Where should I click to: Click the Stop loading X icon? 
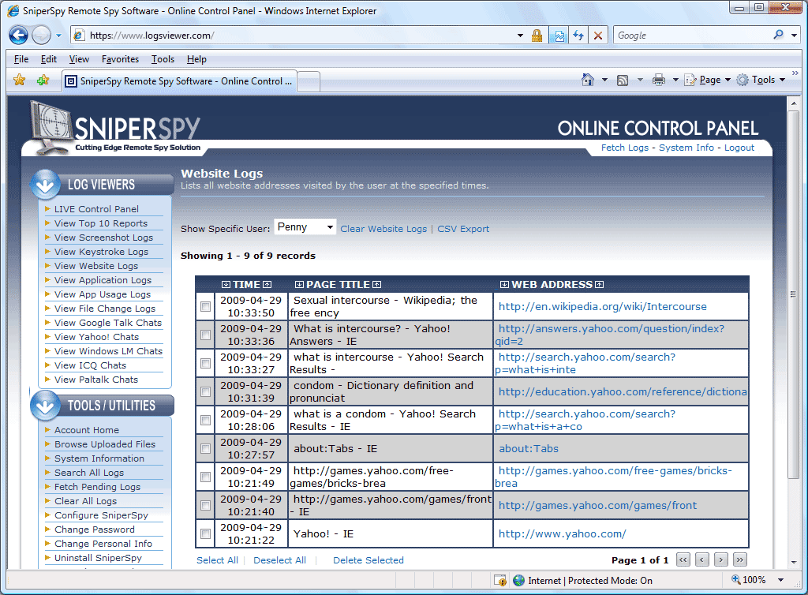[x=598, y=36]
